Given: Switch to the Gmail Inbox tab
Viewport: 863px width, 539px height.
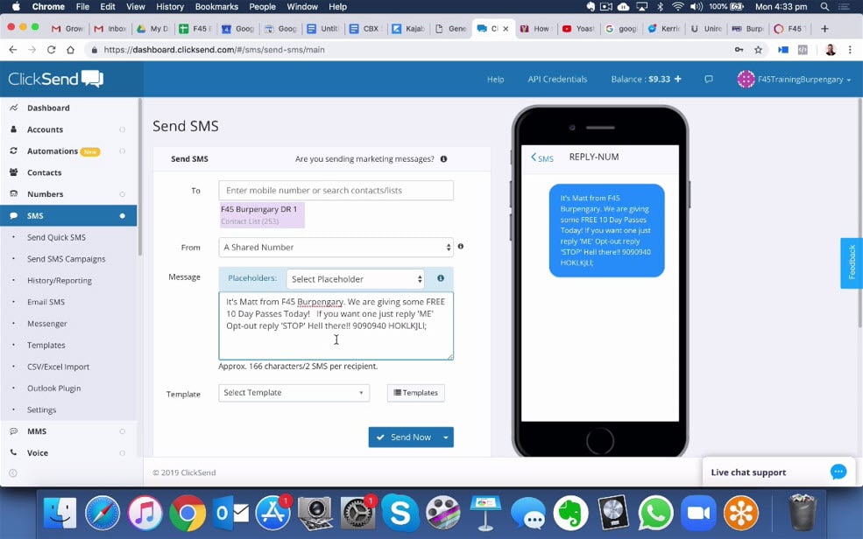Looking at the screenshot, I should [x=110, y=29].
